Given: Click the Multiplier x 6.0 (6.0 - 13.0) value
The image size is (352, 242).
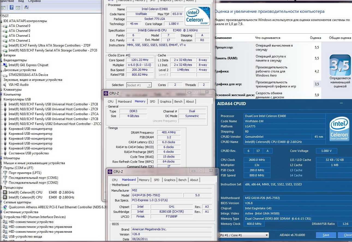Looking at the screenshot, I should tap(140, 65).
